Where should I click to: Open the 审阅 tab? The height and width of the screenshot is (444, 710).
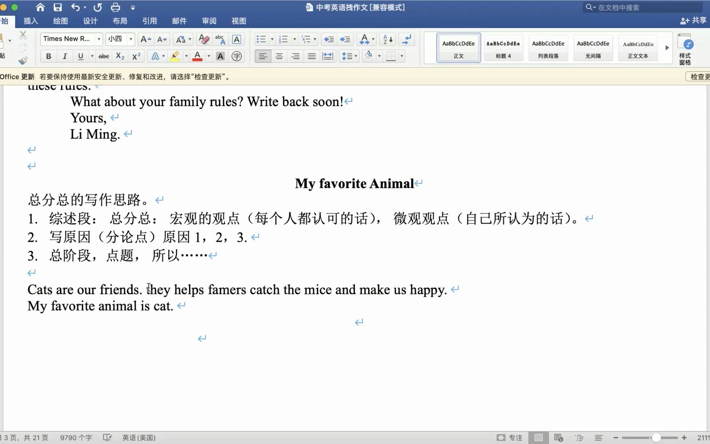coord(209,21)
